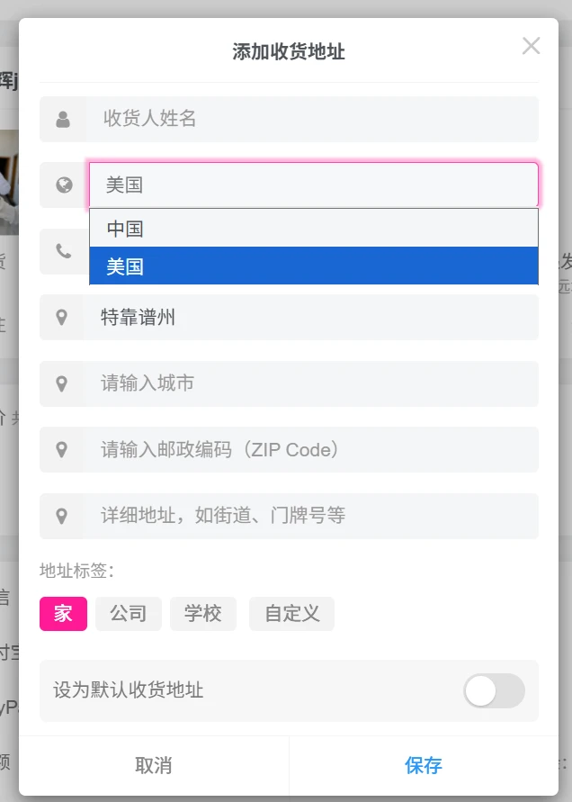572x802 pixels.
Task: Click the globe icon beside country field
Action: coord(62,185)
